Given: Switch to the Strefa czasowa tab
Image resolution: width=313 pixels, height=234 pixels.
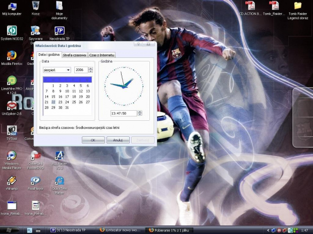Looking at the screenshot, I should [x=74, y=54].
